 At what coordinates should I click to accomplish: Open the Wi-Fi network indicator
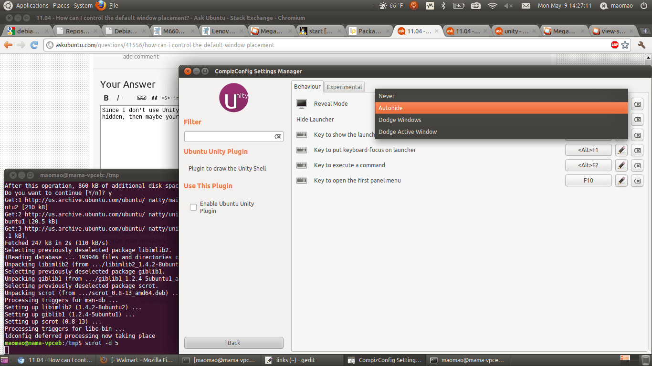[x=493, y=6]
